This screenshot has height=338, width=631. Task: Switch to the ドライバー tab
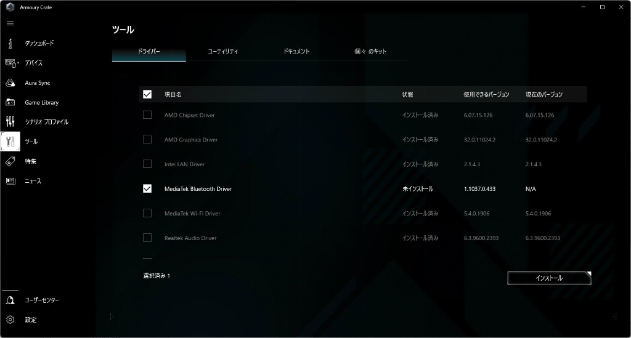149,52
